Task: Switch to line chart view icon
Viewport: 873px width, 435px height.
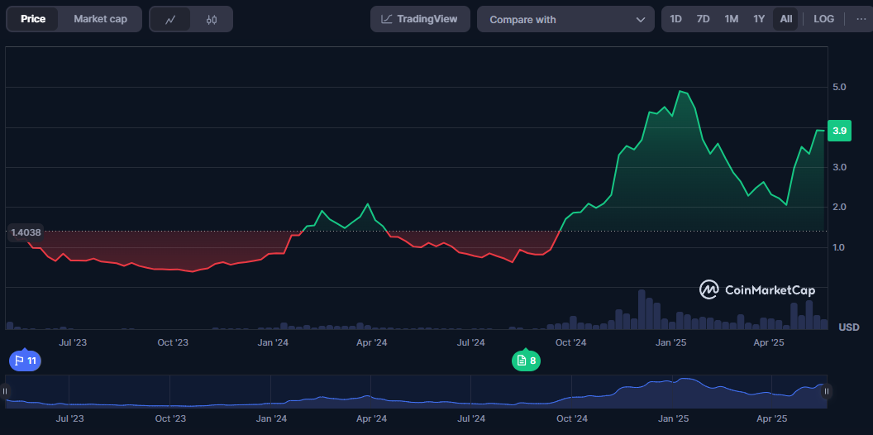Action: (x=170, y=19)
